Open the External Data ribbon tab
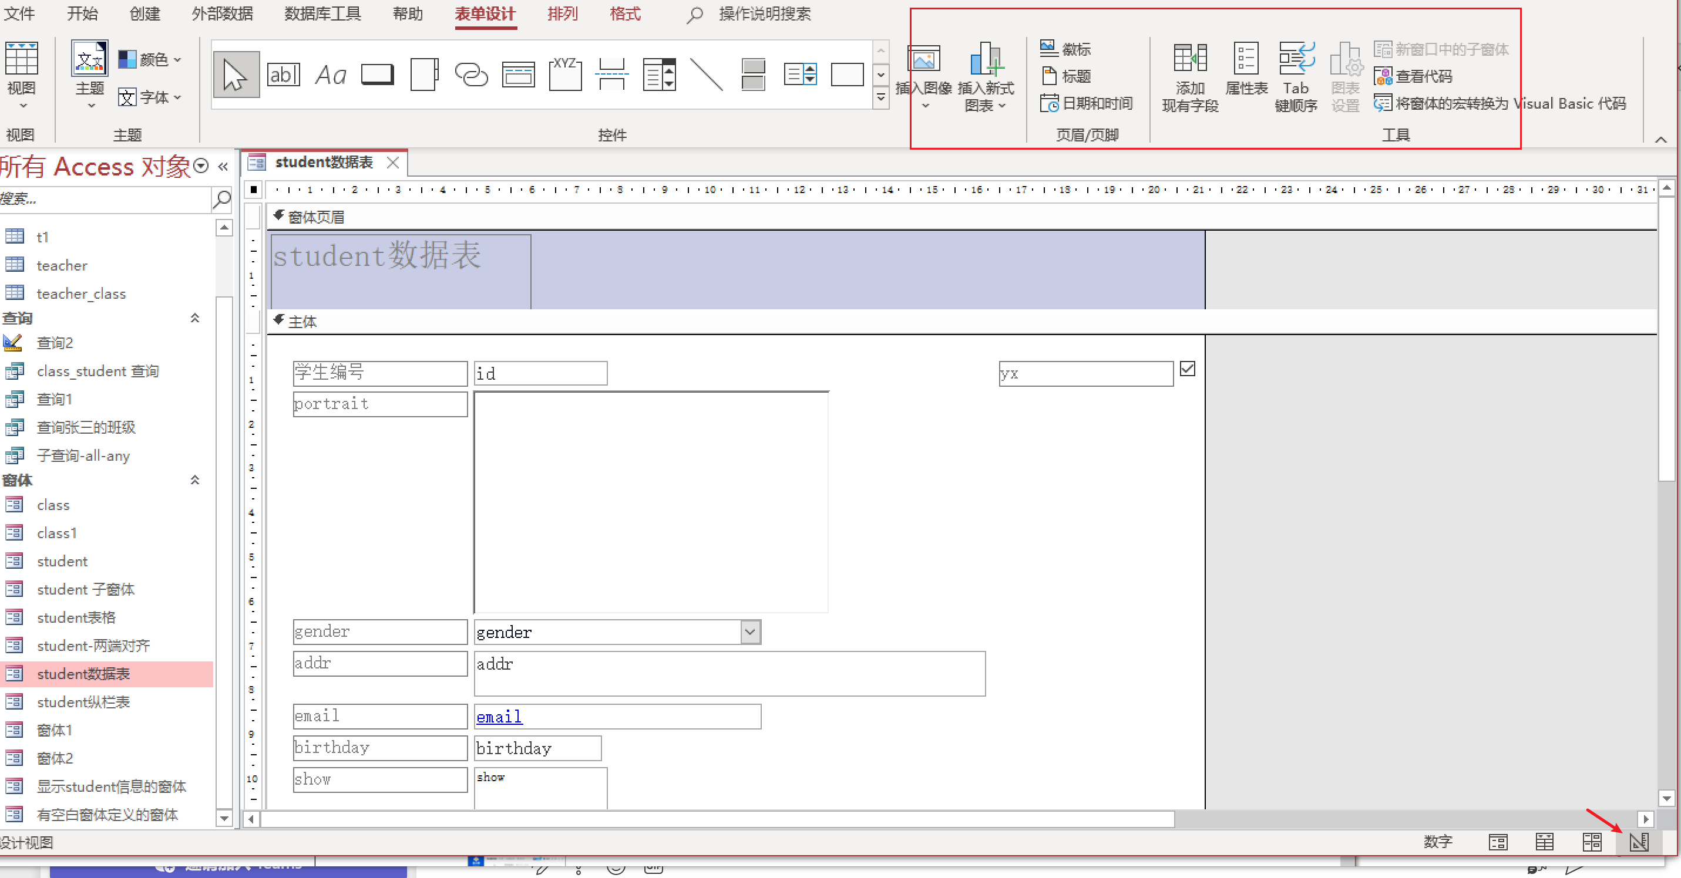 tap(222, 13)
